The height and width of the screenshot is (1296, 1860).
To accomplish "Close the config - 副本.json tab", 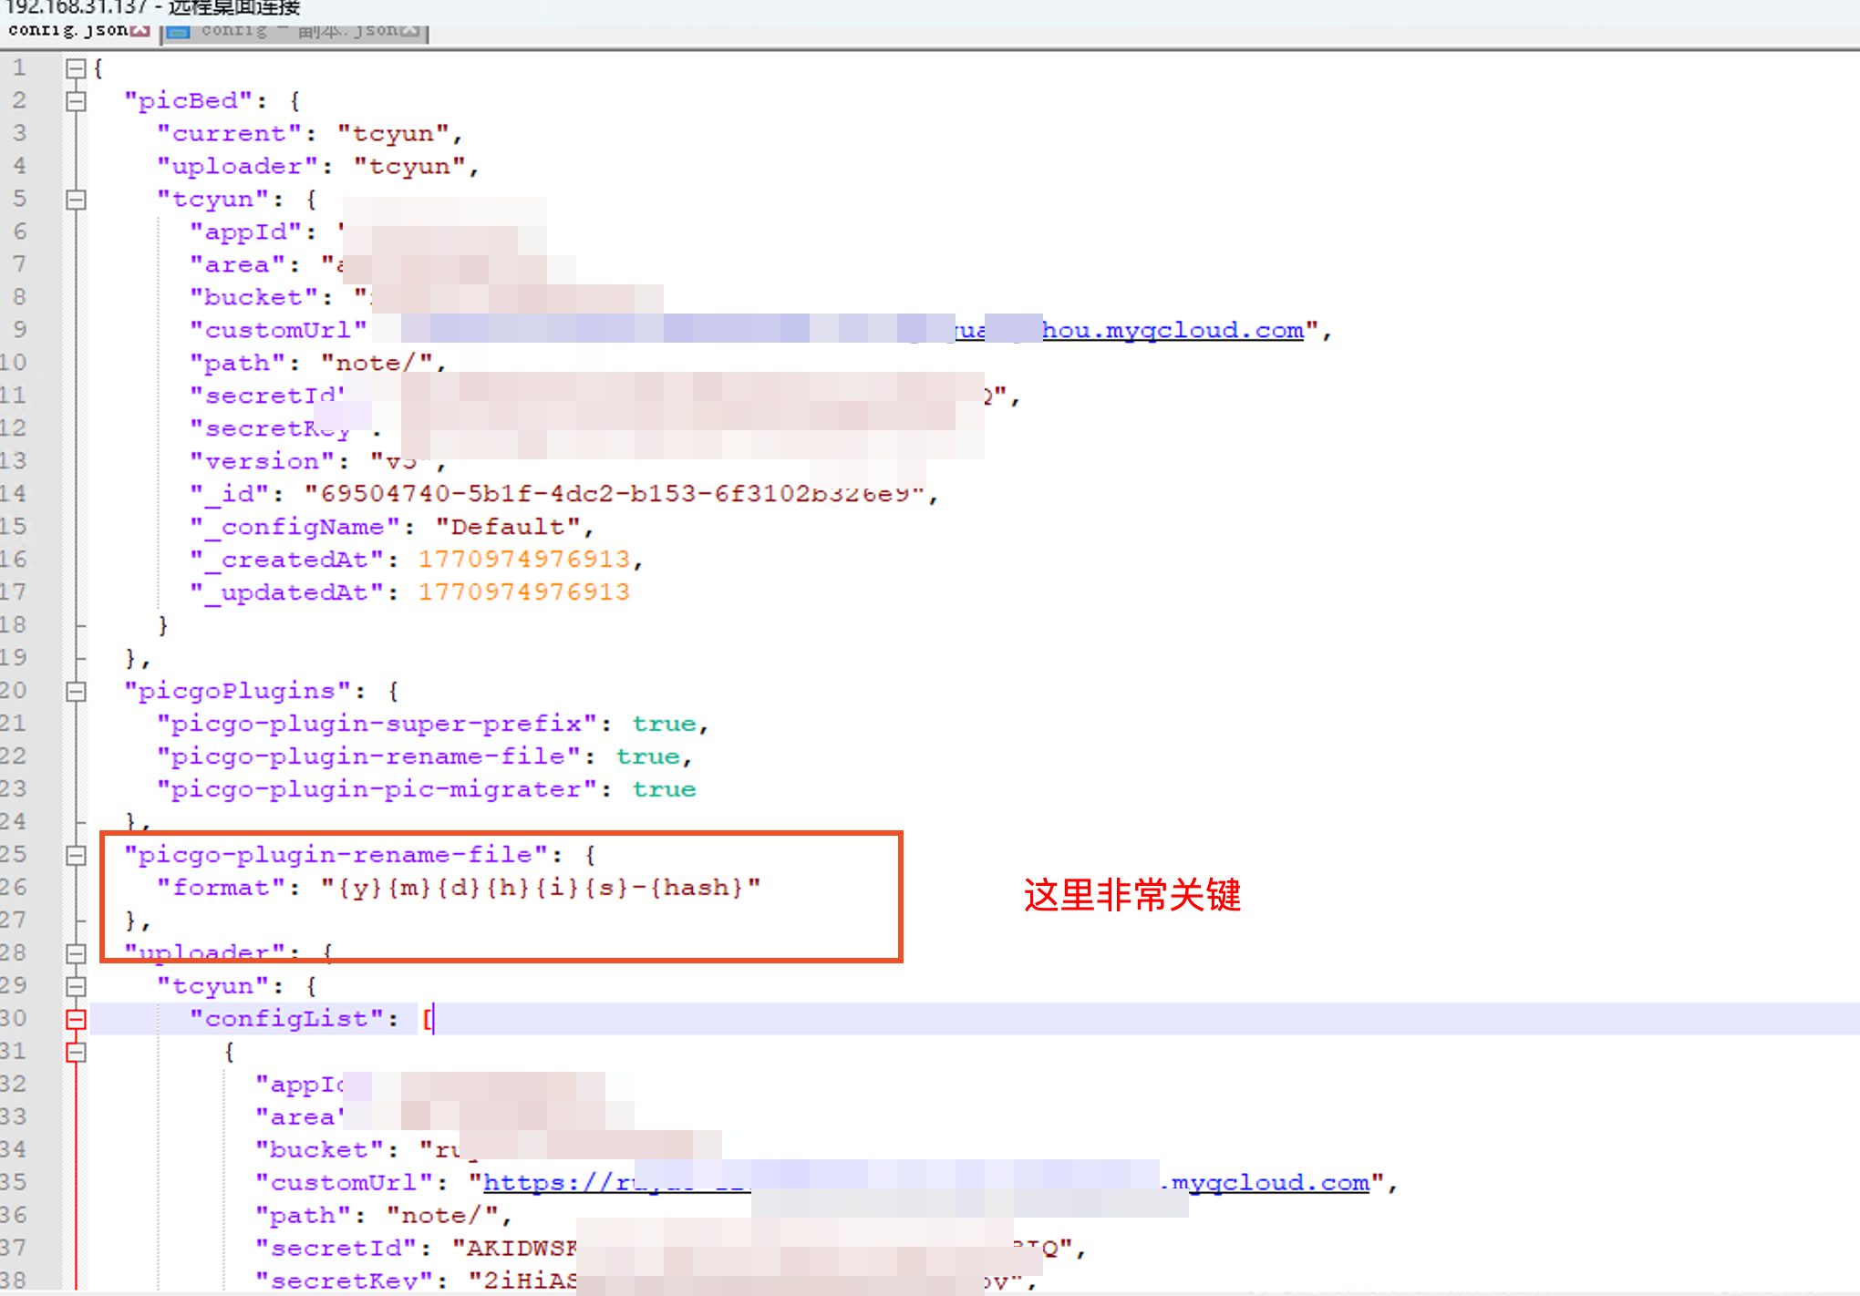I will 410,31.
